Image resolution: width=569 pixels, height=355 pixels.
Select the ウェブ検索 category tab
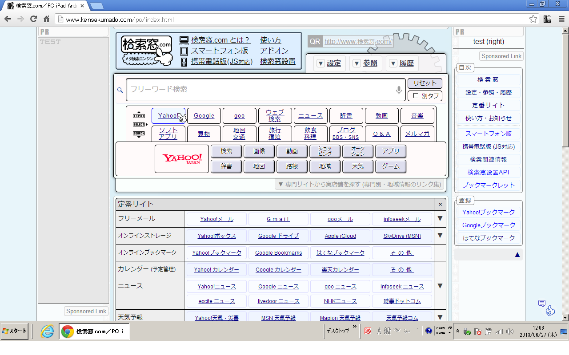coord(275,116)
